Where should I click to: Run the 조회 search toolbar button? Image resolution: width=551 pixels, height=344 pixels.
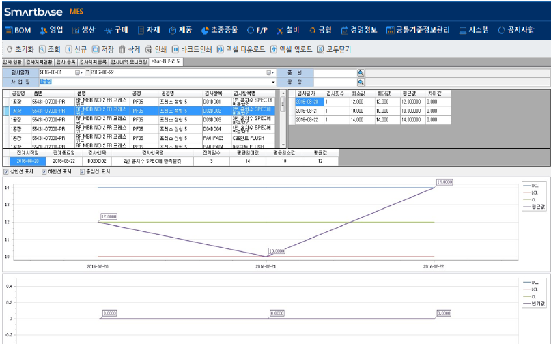[50, 50]
